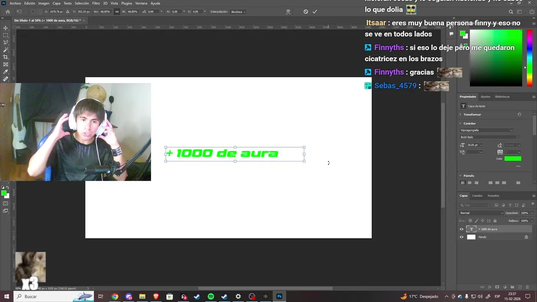Open the blend mode Normal dropdown
Viewport: 537px width, 302px height.
tap(482, 213)
